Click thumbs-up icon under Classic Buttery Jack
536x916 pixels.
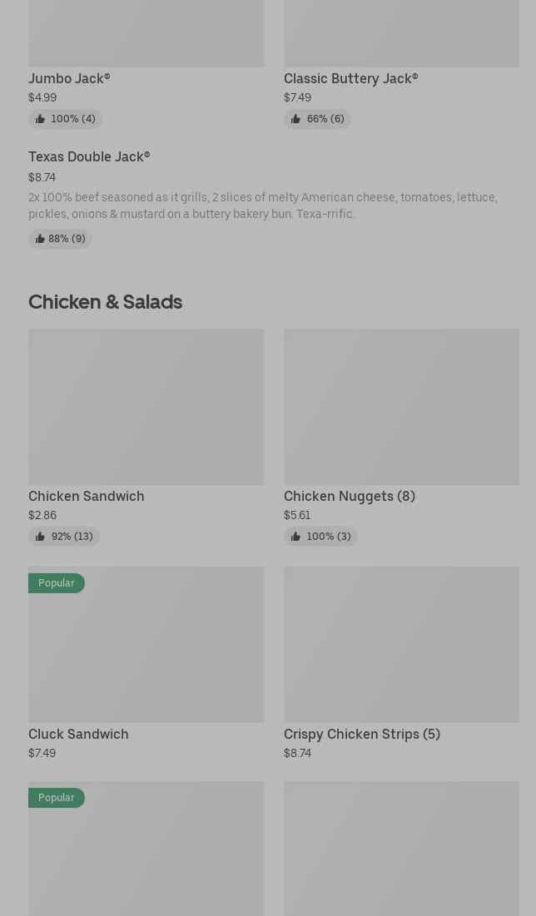click(295, 119)
